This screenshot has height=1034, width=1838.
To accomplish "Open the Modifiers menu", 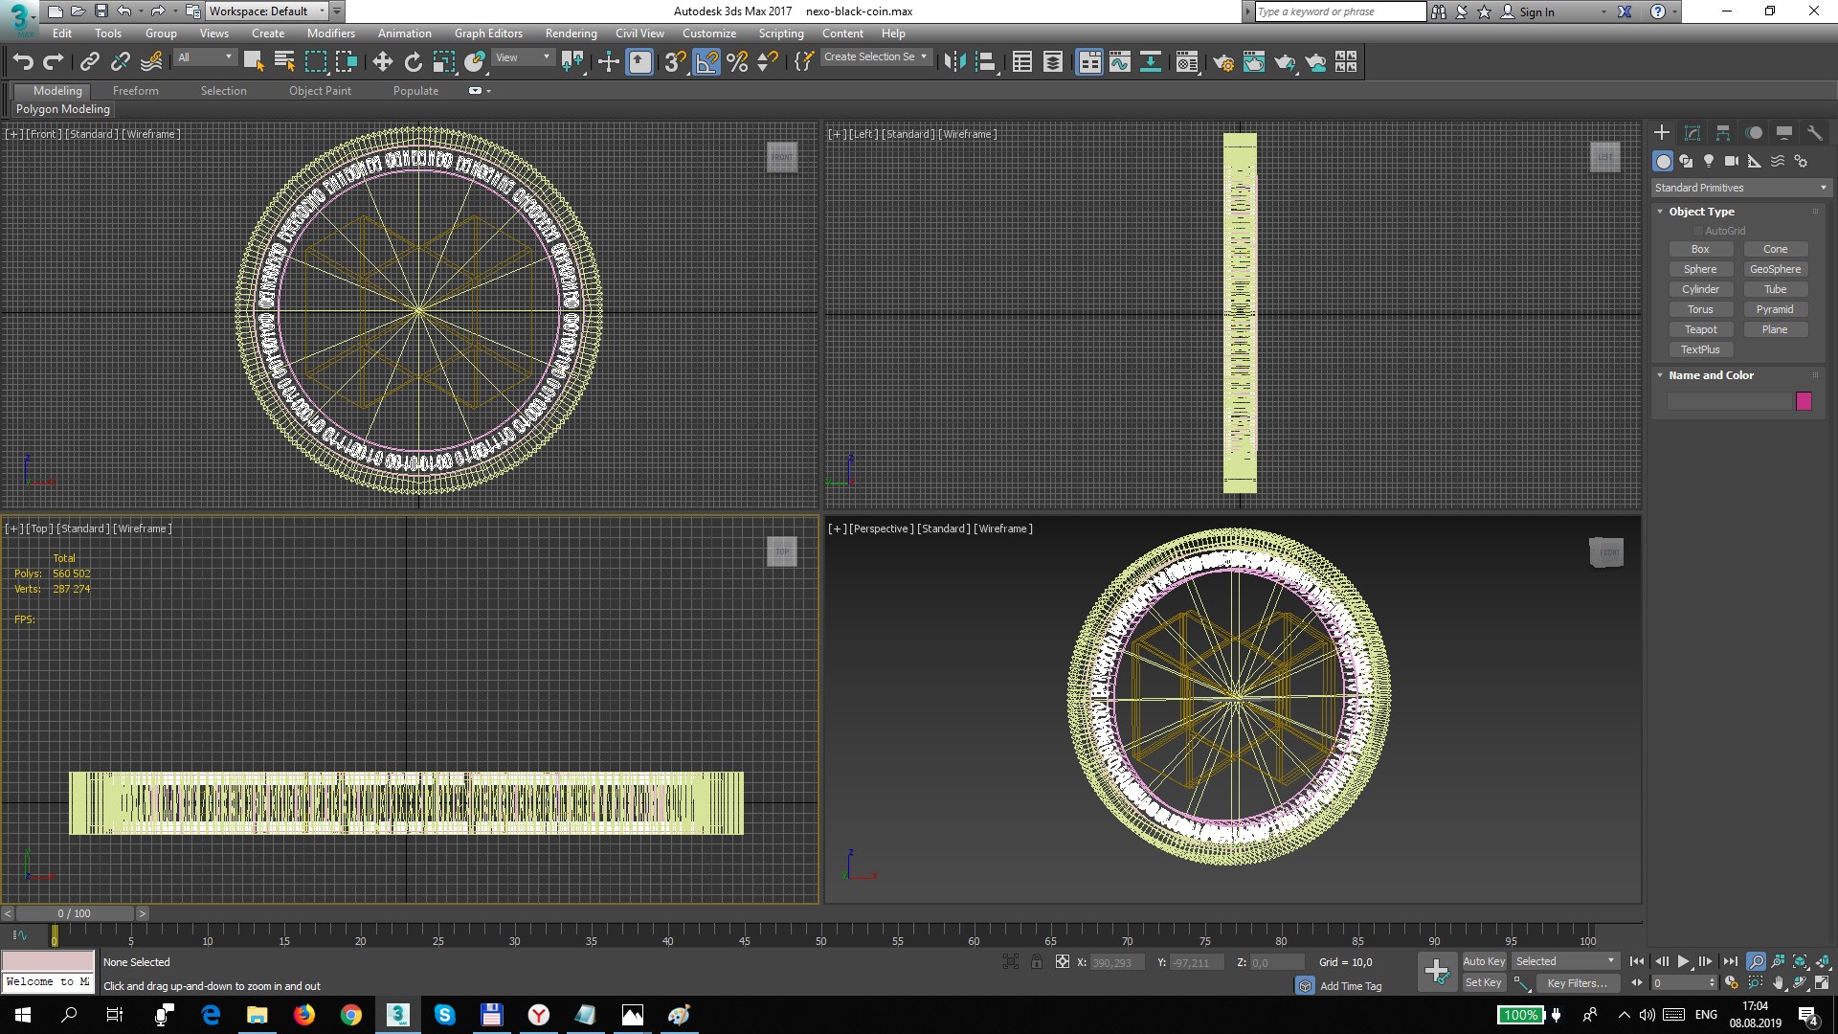I will click(x=330, y=33).
